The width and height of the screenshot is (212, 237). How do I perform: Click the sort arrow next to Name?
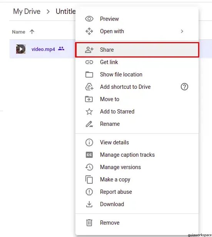32,32
